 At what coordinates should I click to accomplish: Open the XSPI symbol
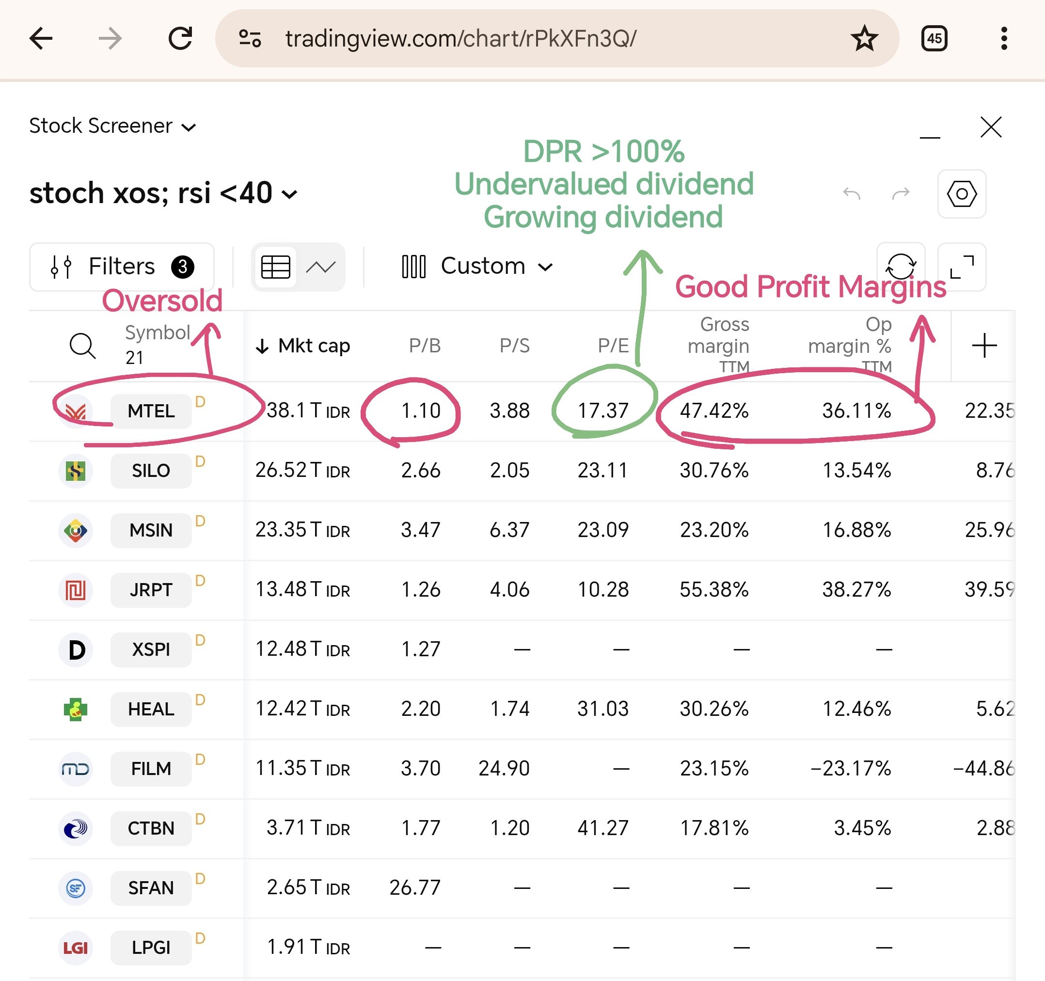151,649
